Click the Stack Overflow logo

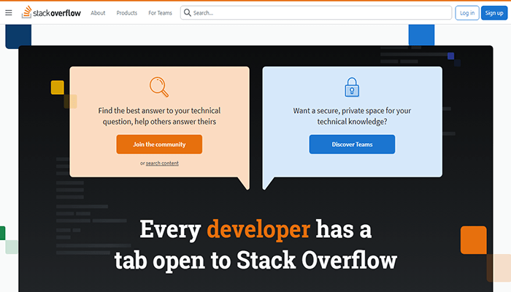(x=51, y=12)
